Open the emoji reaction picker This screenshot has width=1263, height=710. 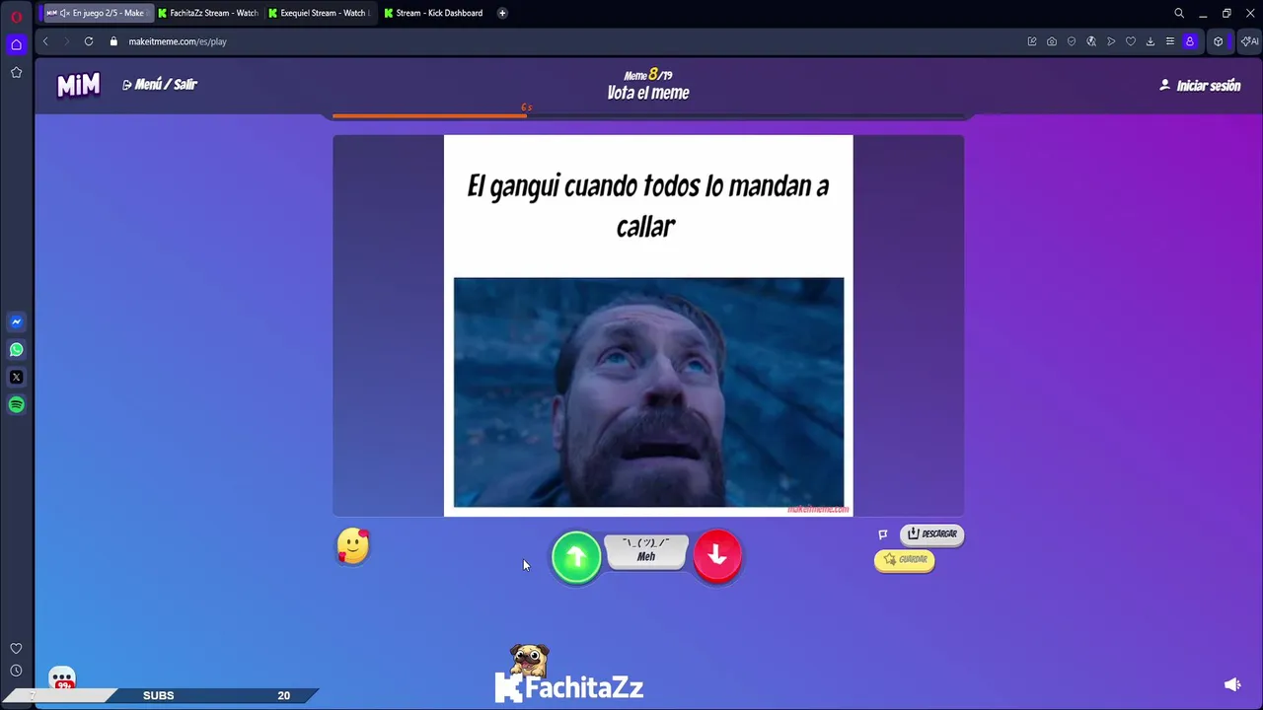[x=353, y=546]
